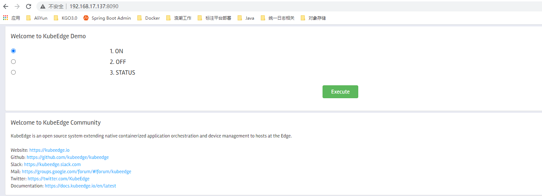Click the not-secure warning triangle icon

pyautogui.click(x=43, y=6)
